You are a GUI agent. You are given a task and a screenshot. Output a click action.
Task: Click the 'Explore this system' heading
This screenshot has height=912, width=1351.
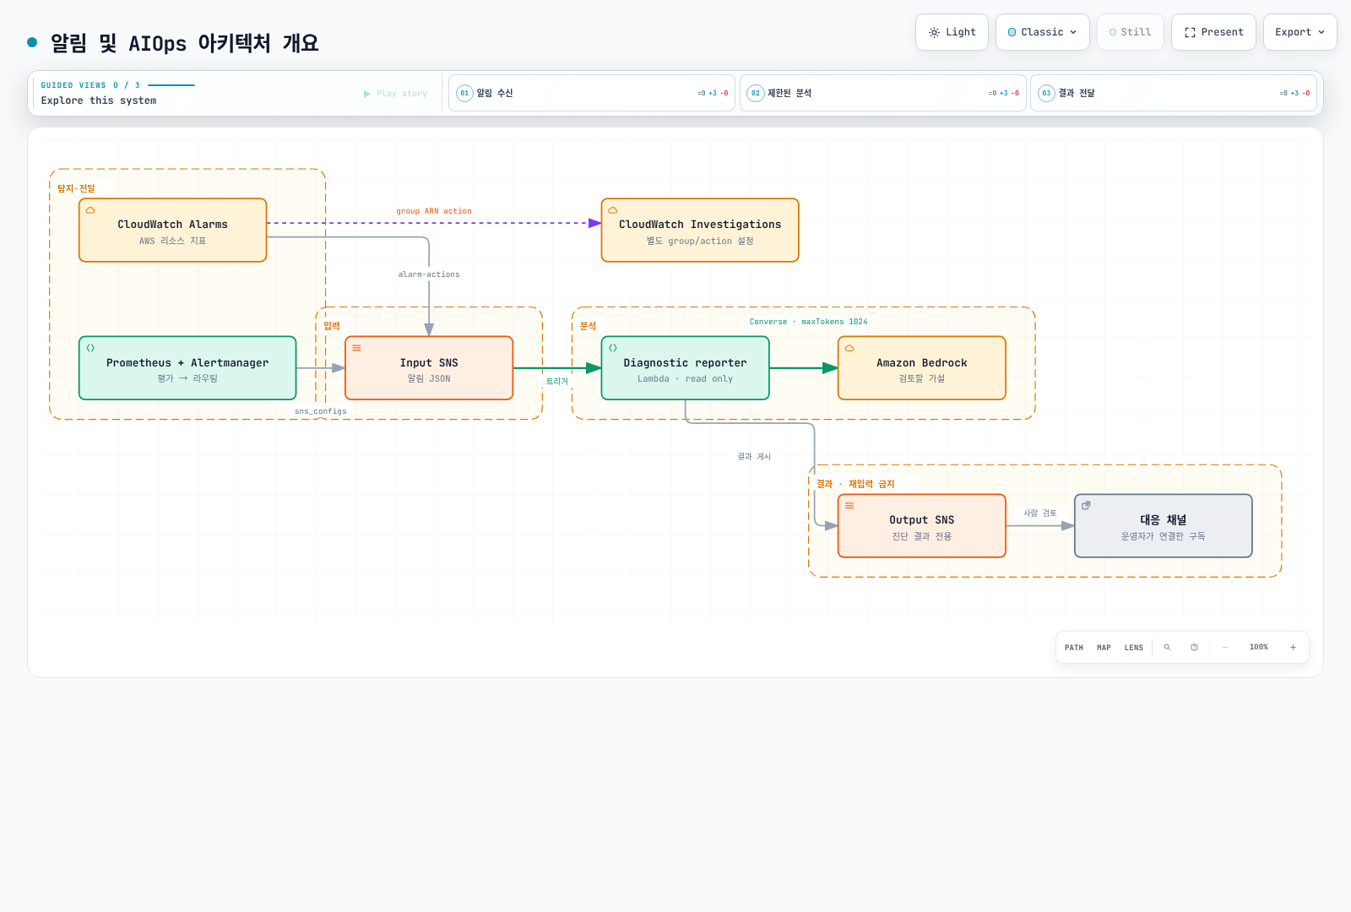pos(99,100)
